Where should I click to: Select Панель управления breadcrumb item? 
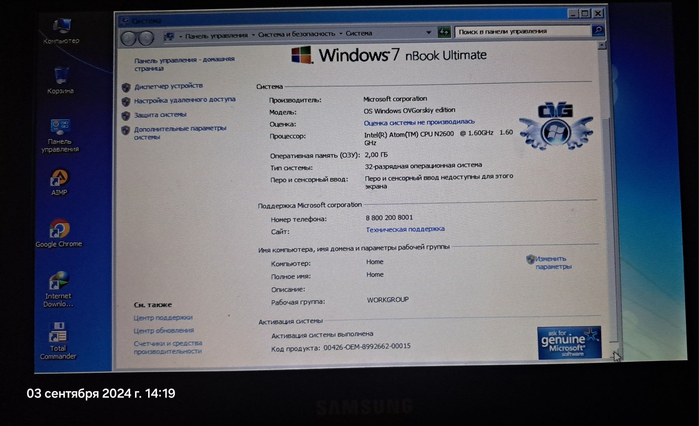216,35
